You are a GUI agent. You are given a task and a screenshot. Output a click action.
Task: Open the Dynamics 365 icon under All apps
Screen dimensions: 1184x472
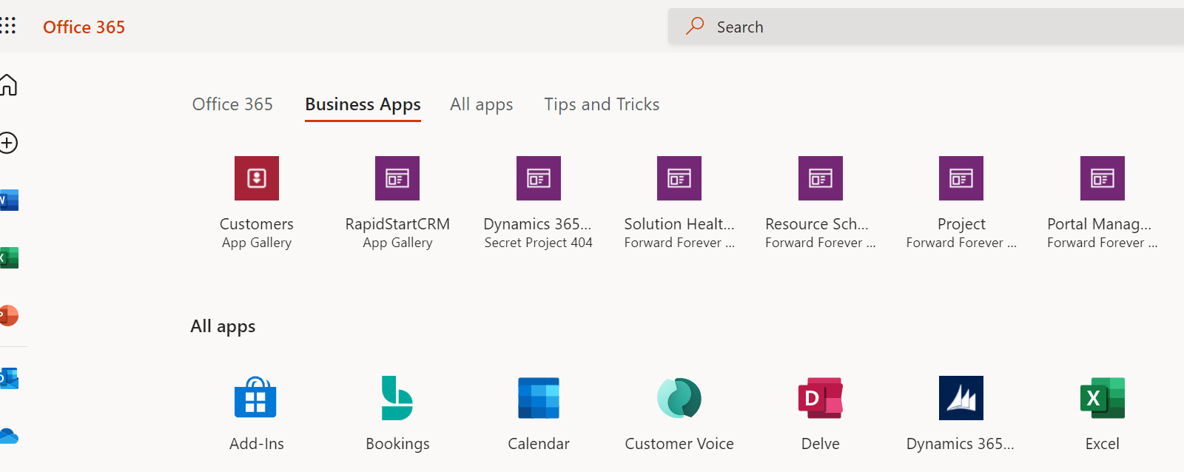pyautogui.click(x=961, y=398)
